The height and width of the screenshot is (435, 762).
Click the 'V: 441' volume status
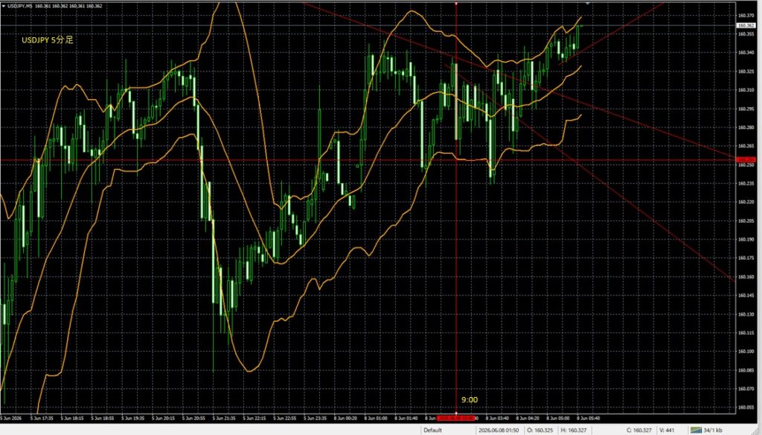667,430
